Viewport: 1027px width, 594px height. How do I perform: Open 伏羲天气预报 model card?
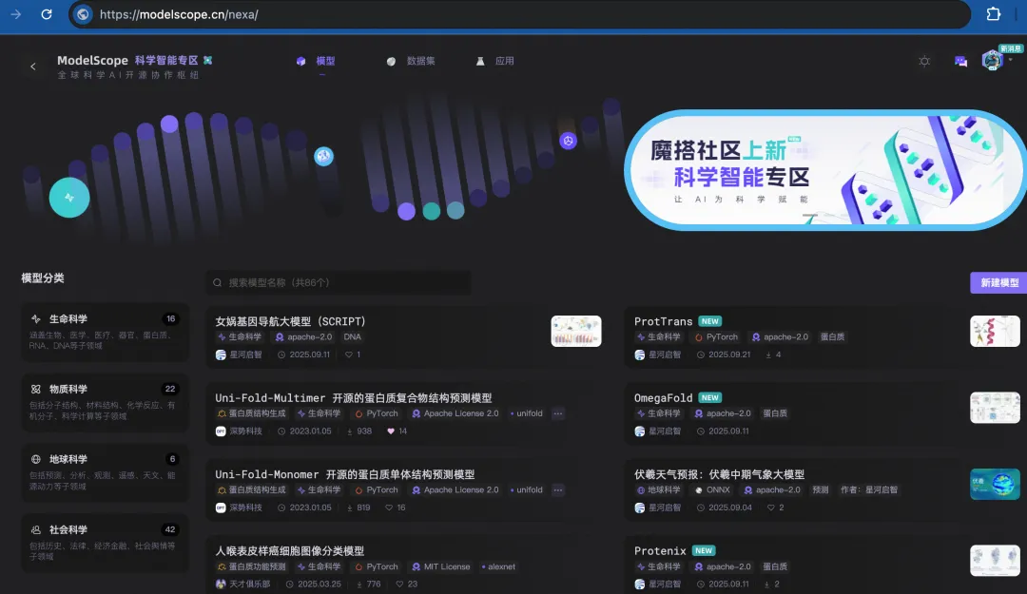coord(719,475)
